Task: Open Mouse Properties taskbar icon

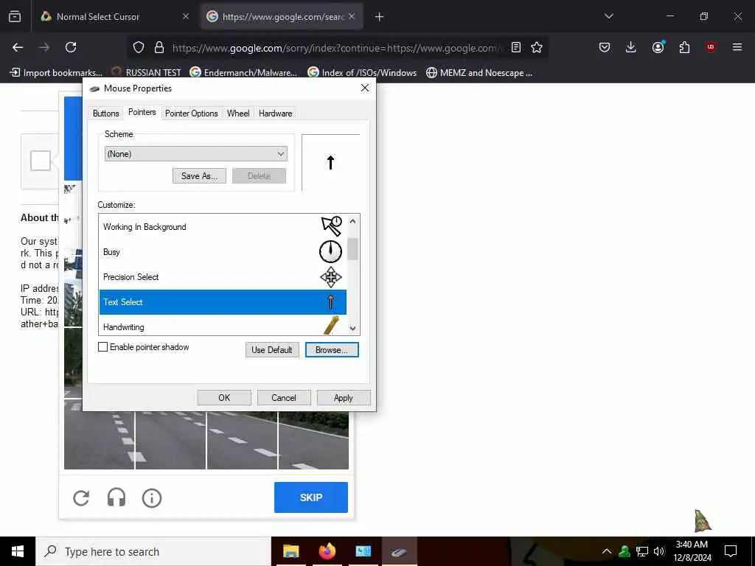Action: (399, 551)
